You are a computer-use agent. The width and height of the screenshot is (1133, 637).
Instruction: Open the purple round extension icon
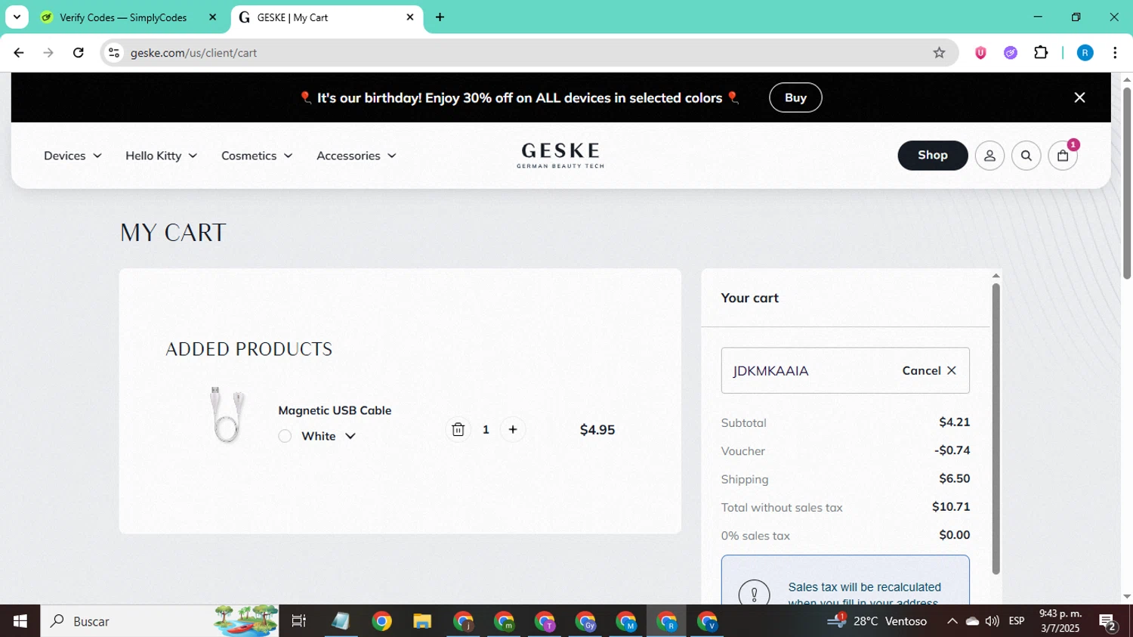coord(1011,53)
